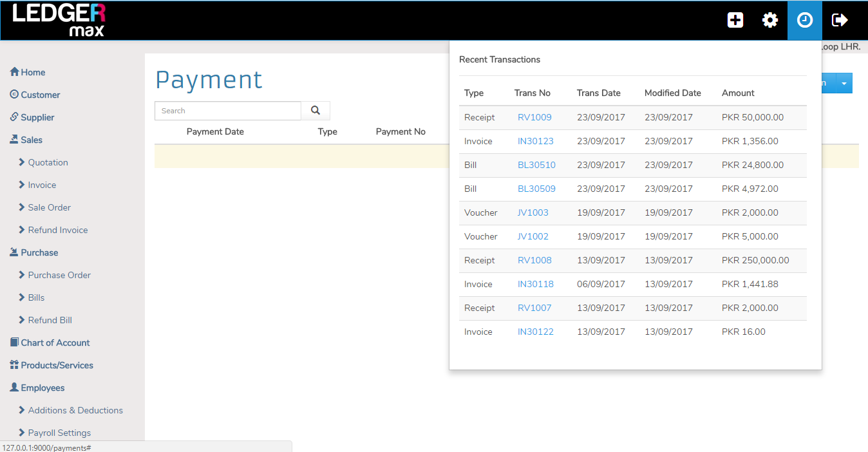The width and height of the screenshot is (868, 452).
Task: Open receipt RV1009 from Recent Transactions
Action: 534,117
